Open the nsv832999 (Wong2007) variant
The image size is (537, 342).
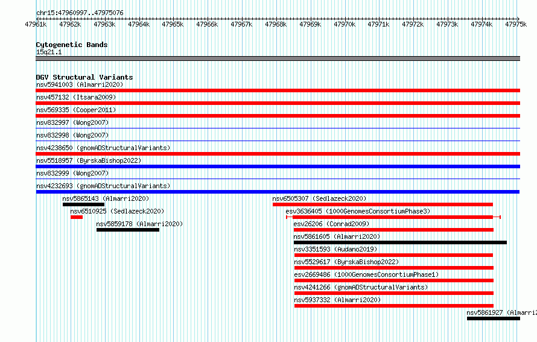click(x=72, y=173)
